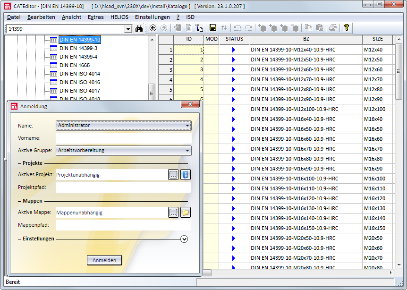Browse for Aktive Mappe with ellipsis button

coord(173,213)
